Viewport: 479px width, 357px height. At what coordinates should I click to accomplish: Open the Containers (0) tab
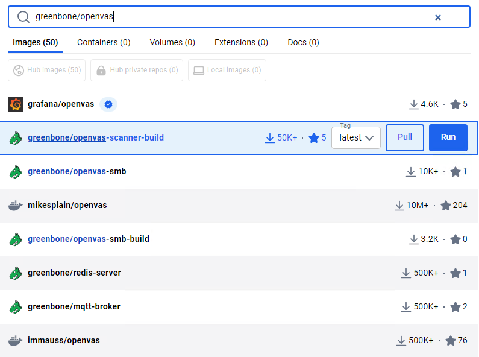(x=104, y=42)
